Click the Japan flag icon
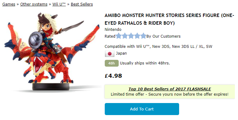Screen dimensions: 238x120 110,54
